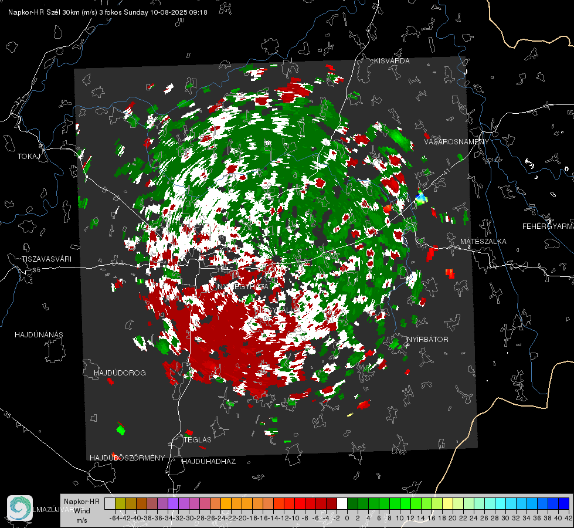
Task: Click the TOKAJ city label
Action: coord(29,157)
